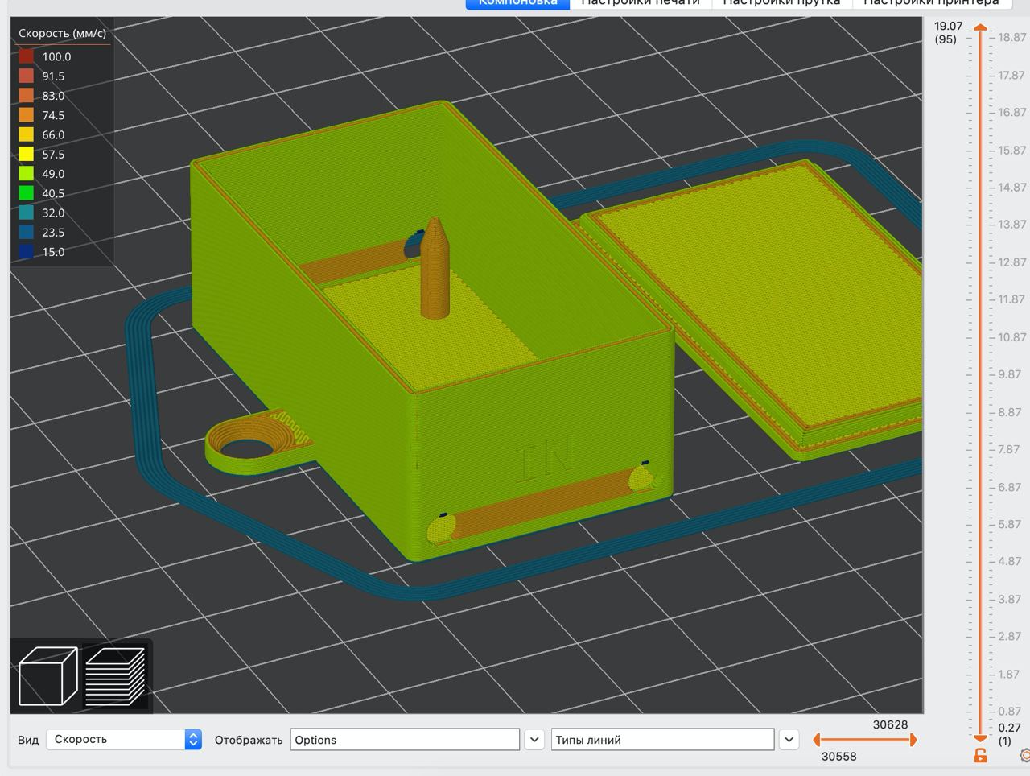
Task: Click the 23.5 speed color swatch
Action: click(x=27, y=232)
